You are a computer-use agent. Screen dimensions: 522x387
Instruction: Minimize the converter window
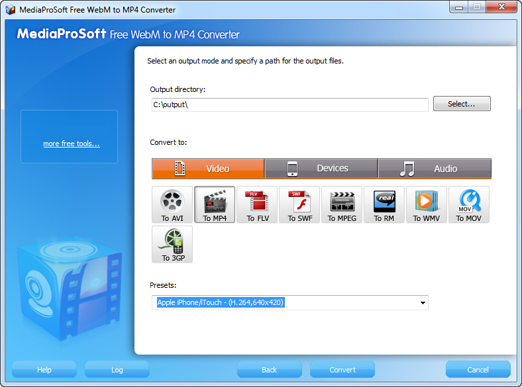pyautogui.click(x=459, y=7)
